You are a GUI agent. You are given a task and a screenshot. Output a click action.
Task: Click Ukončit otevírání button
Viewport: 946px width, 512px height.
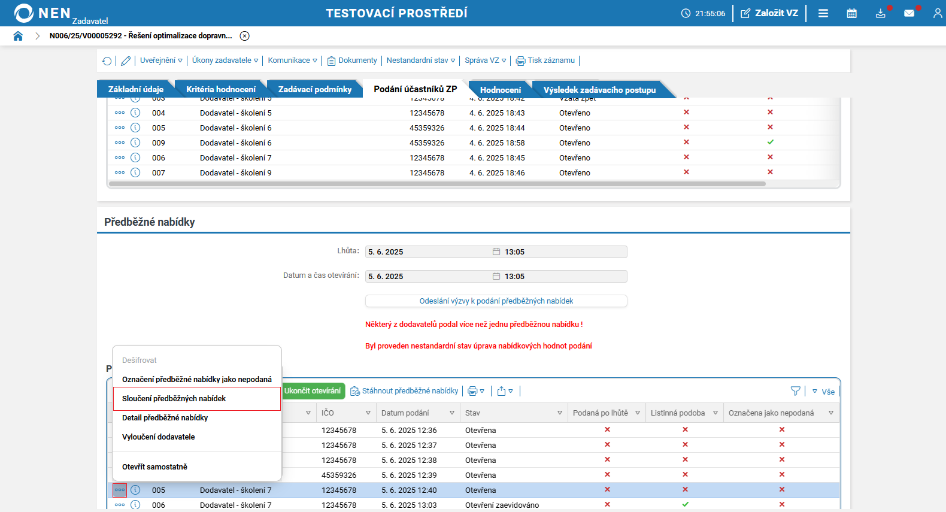313,391
